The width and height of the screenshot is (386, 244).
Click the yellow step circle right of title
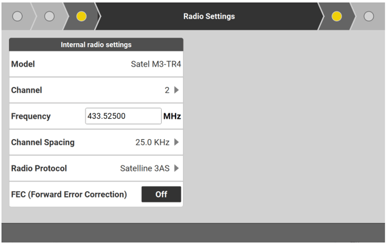click(337, 16)
